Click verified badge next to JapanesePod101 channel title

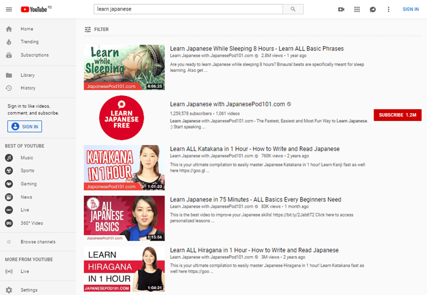pyautogui.click(x=289, y=104)
